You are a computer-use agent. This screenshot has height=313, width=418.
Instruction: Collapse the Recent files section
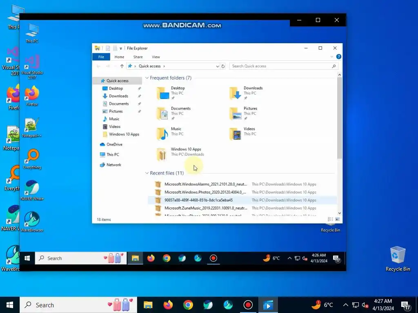pyautogui.click(x=147, y=173)
